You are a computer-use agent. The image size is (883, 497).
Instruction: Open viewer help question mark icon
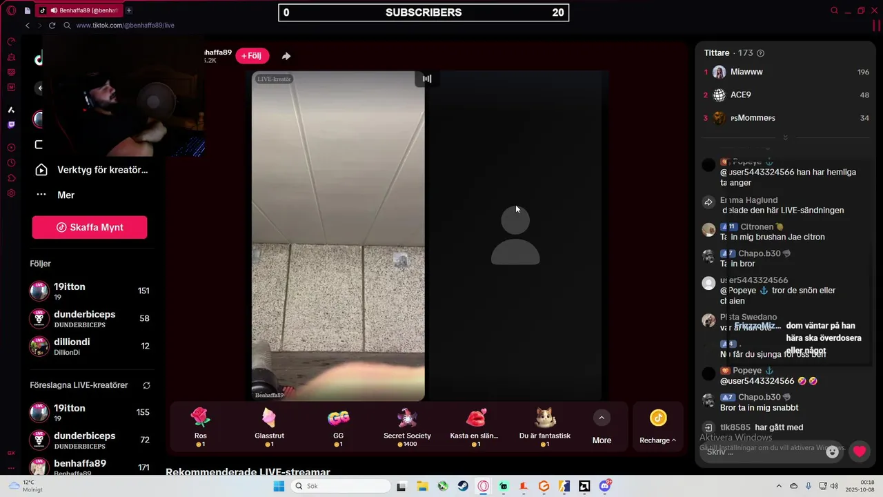click(x=761, y=53)
